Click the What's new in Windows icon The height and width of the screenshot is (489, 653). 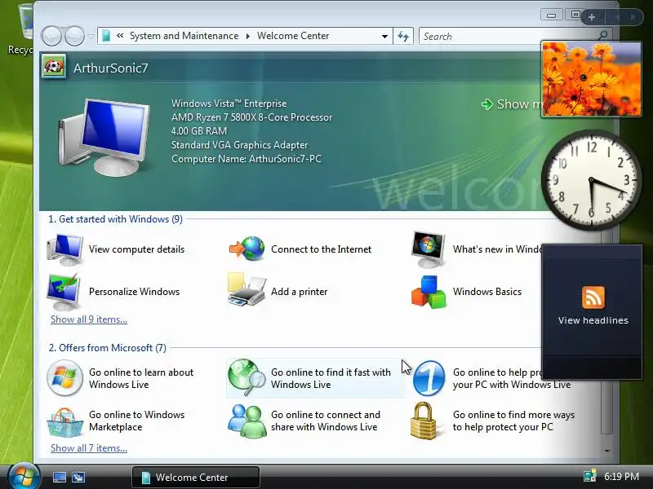pyautogui.click(x=429, y=249)
